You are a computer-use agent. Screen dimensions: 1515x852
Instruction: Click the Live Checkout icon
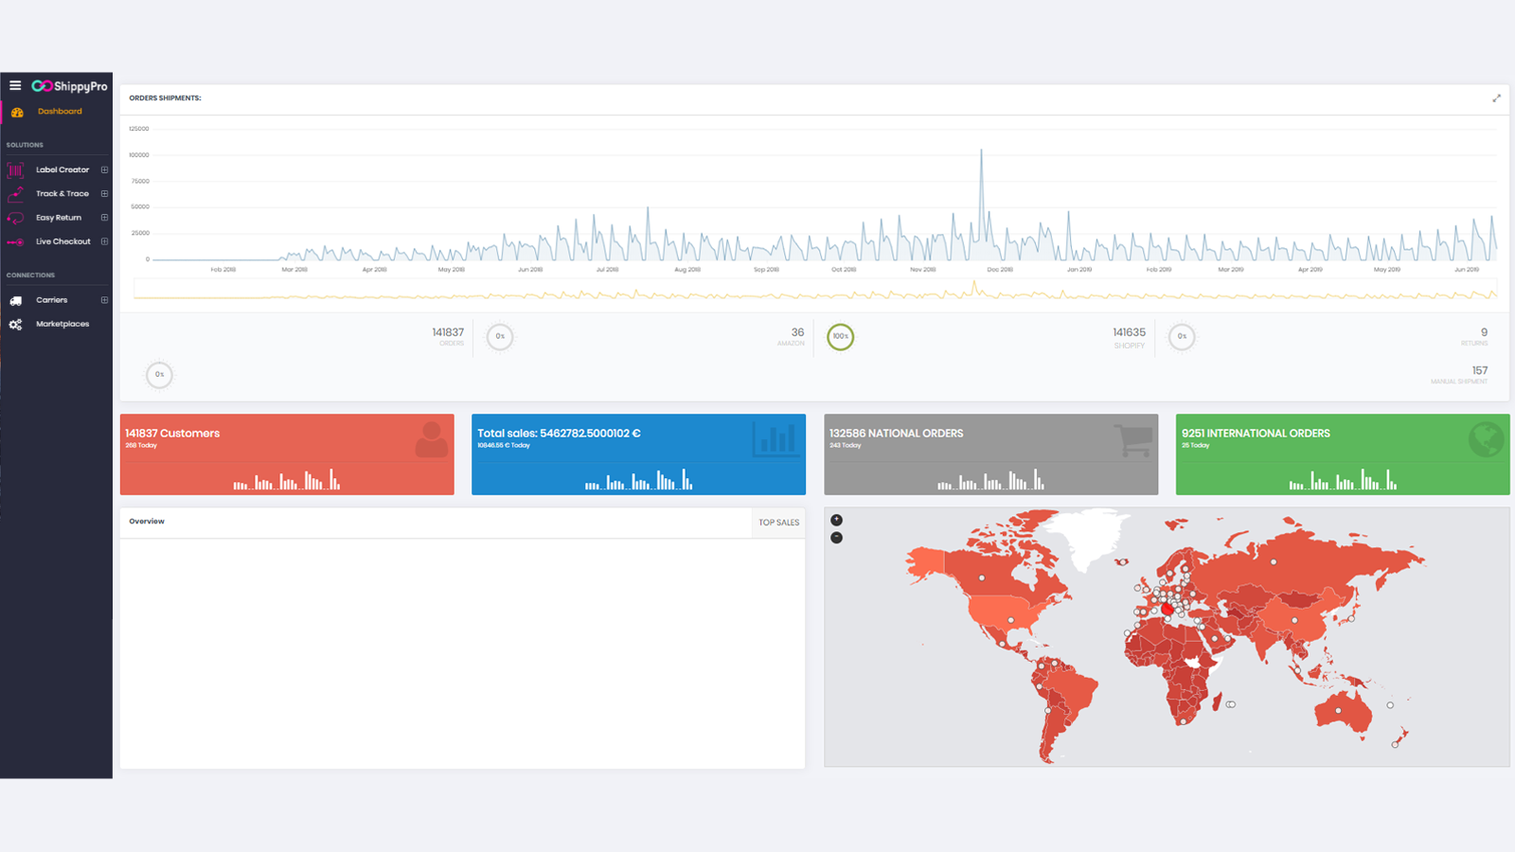(x=15, y=242)
